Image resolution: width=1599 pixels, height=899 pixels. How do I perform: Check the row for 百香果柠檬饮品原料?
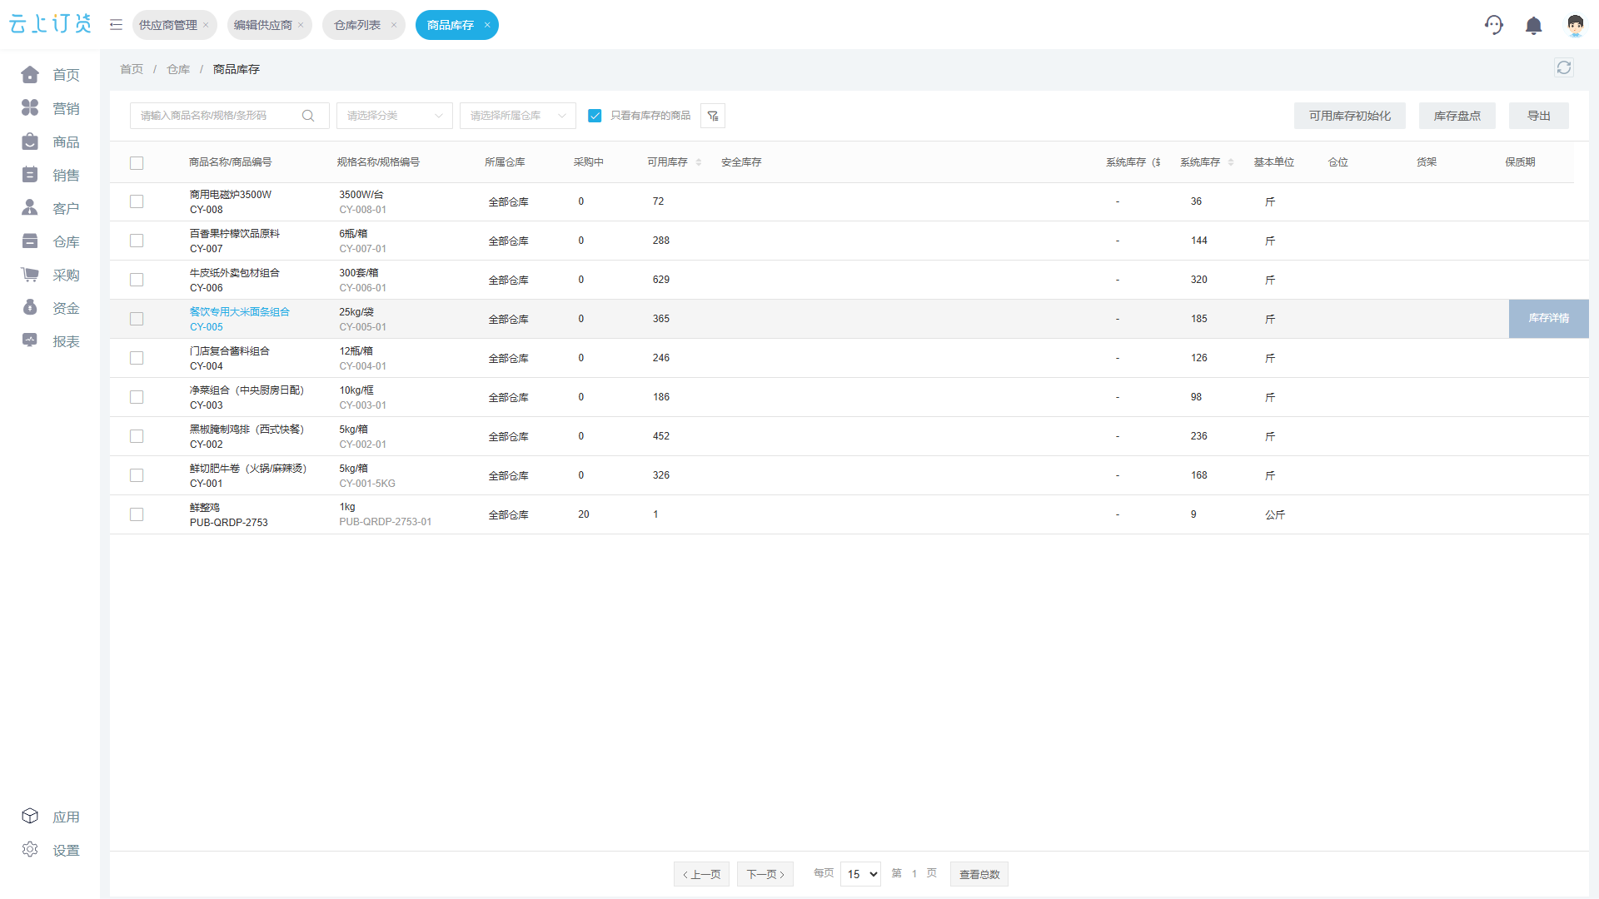coord(137,241)
